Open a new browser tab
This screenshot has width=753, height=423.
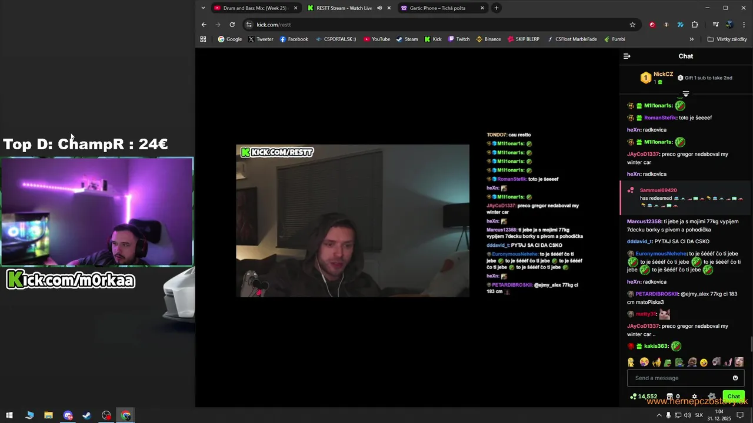[497, 8]
